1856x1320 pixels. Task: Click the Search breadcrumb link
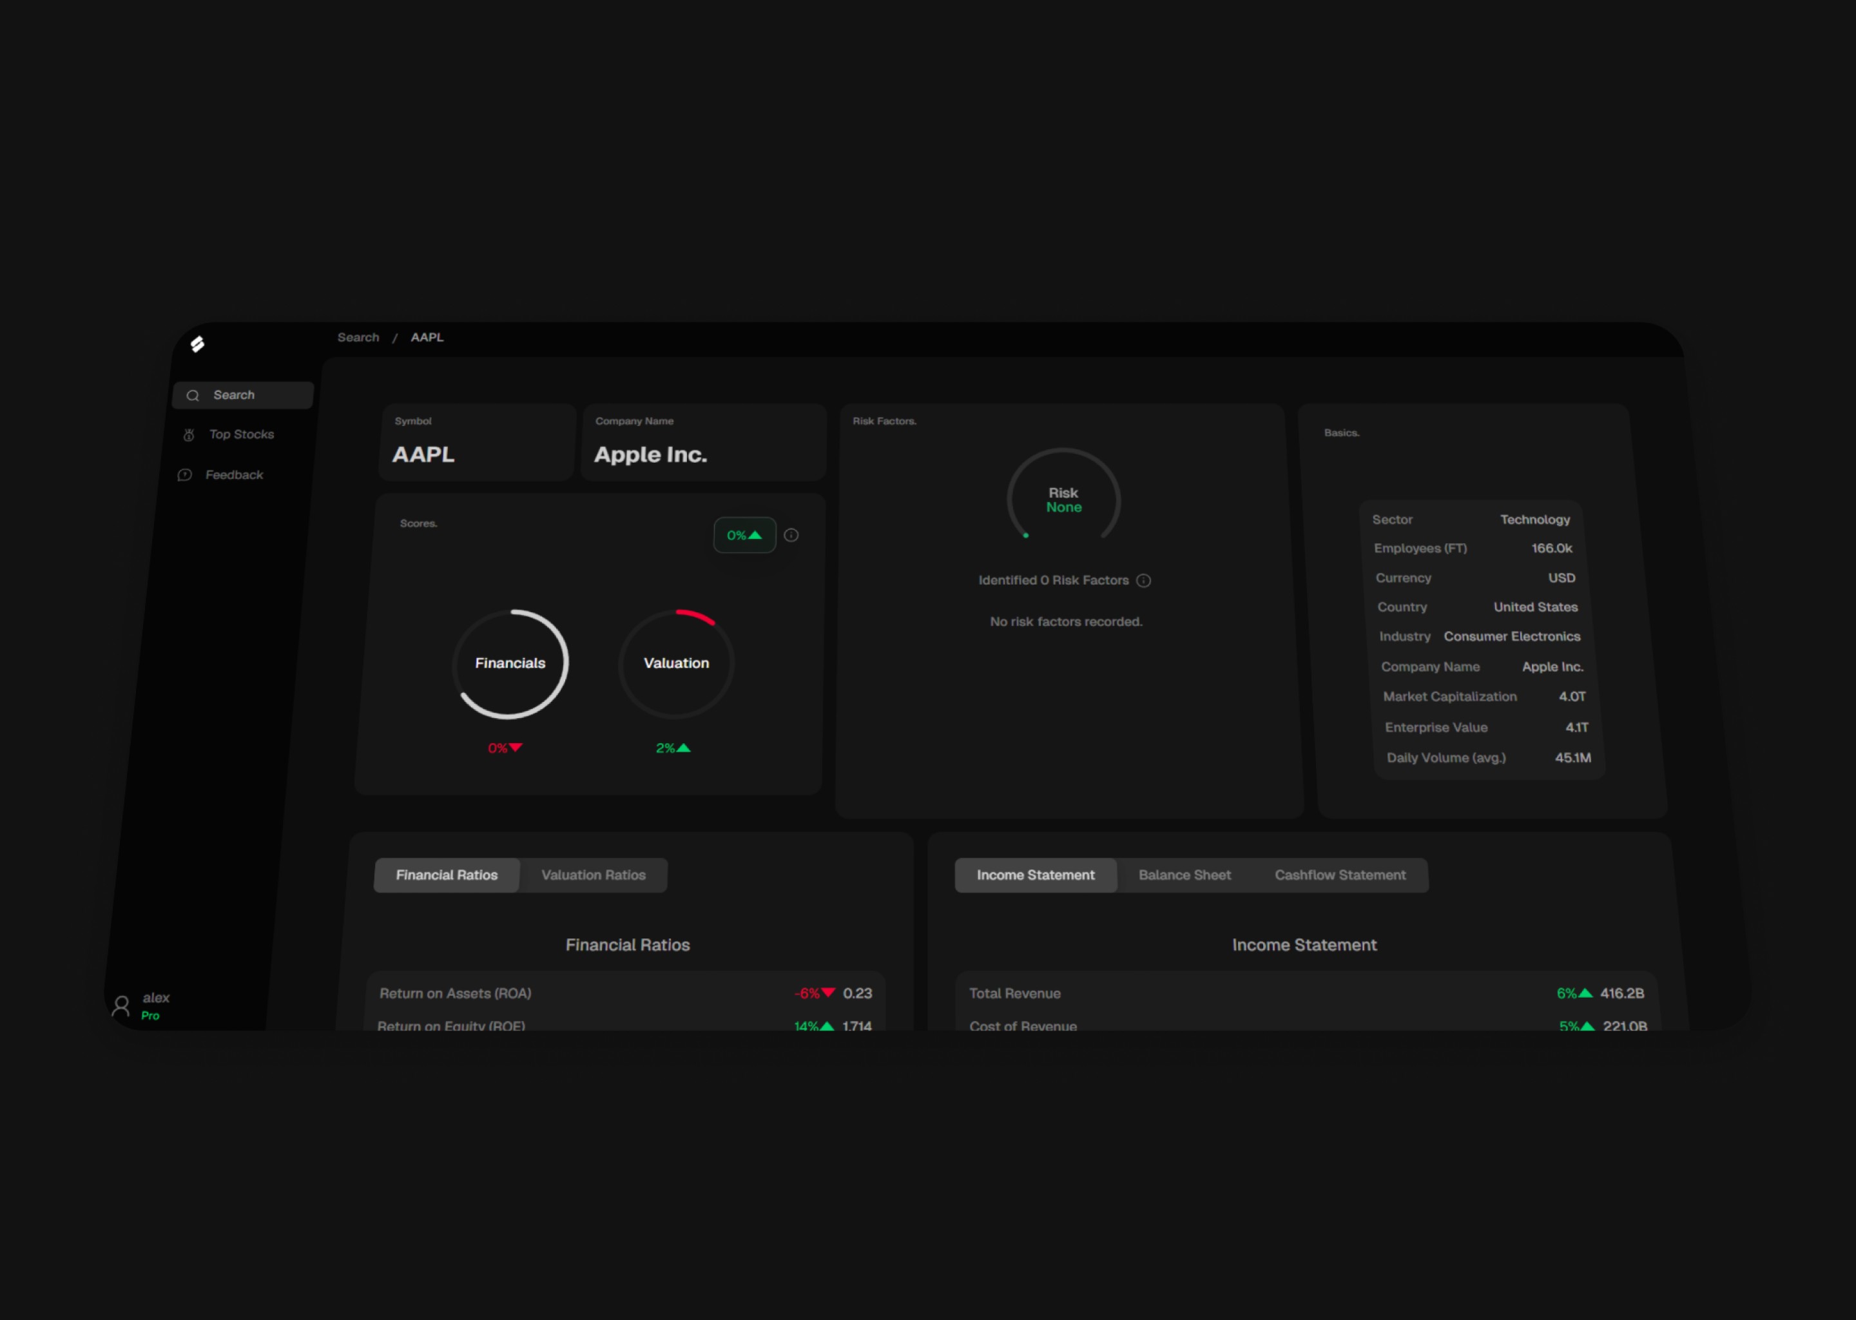(358, 337)
